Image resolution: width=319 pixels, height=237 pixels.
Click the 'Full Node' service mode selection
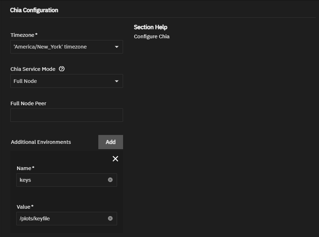(25, 81)
